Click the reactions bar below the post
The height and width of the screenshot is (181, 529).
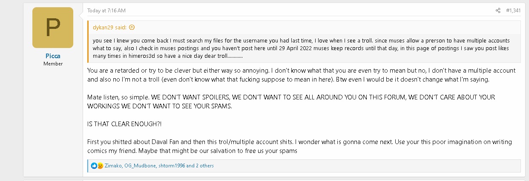(341, 166)
